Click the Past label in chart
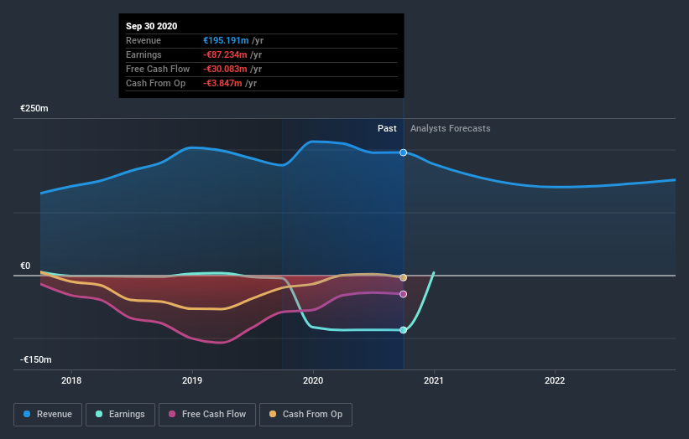 point(387,128)
